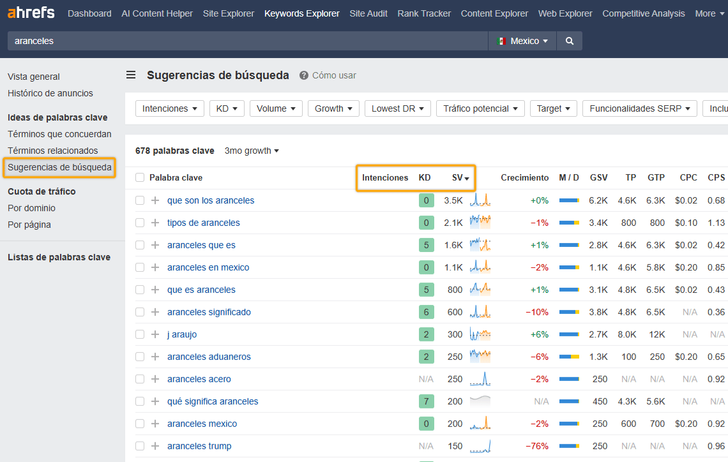Open the KD filter dropdown
Image resolution: width=728 pixels, height=462 pixels.
[x=227, y=108]
